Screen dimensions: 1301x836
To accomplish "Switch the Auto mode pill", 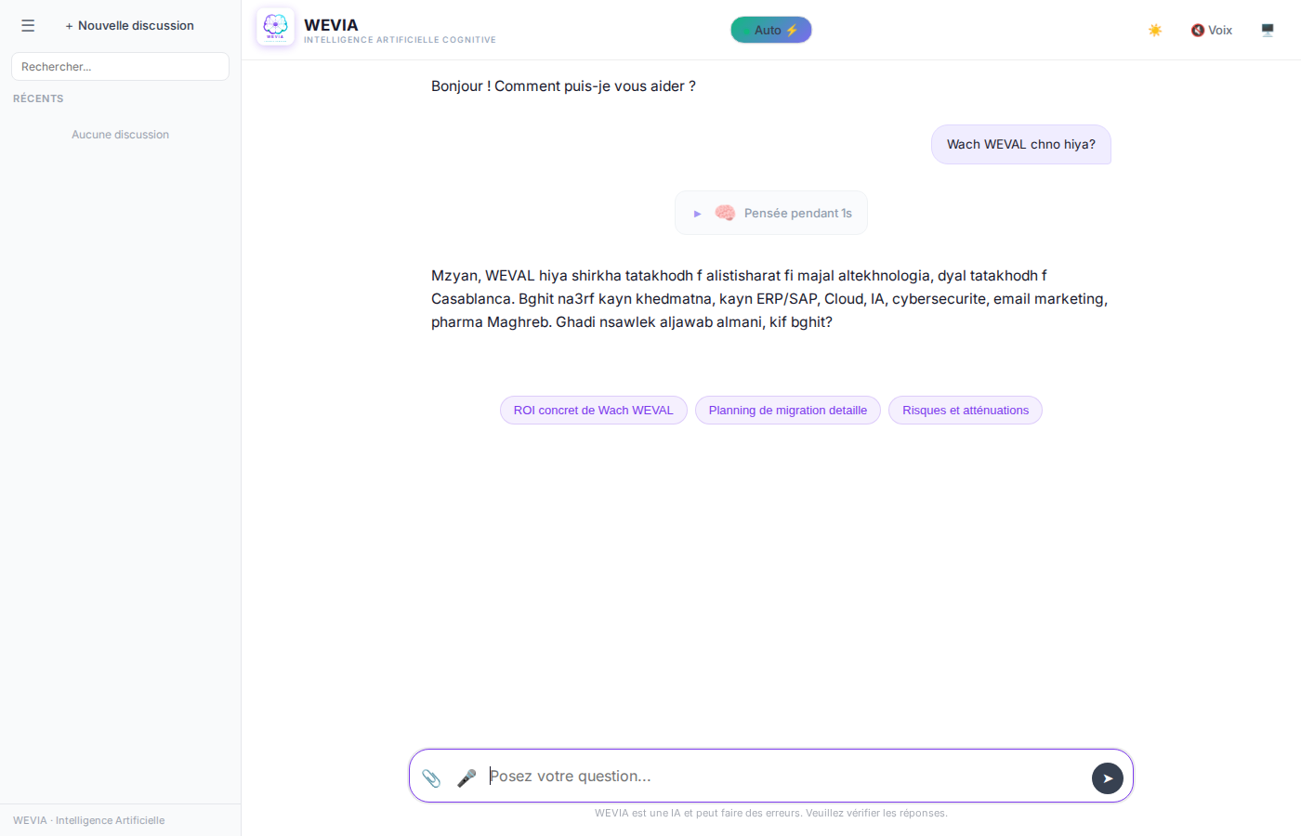I will point(771,30).
